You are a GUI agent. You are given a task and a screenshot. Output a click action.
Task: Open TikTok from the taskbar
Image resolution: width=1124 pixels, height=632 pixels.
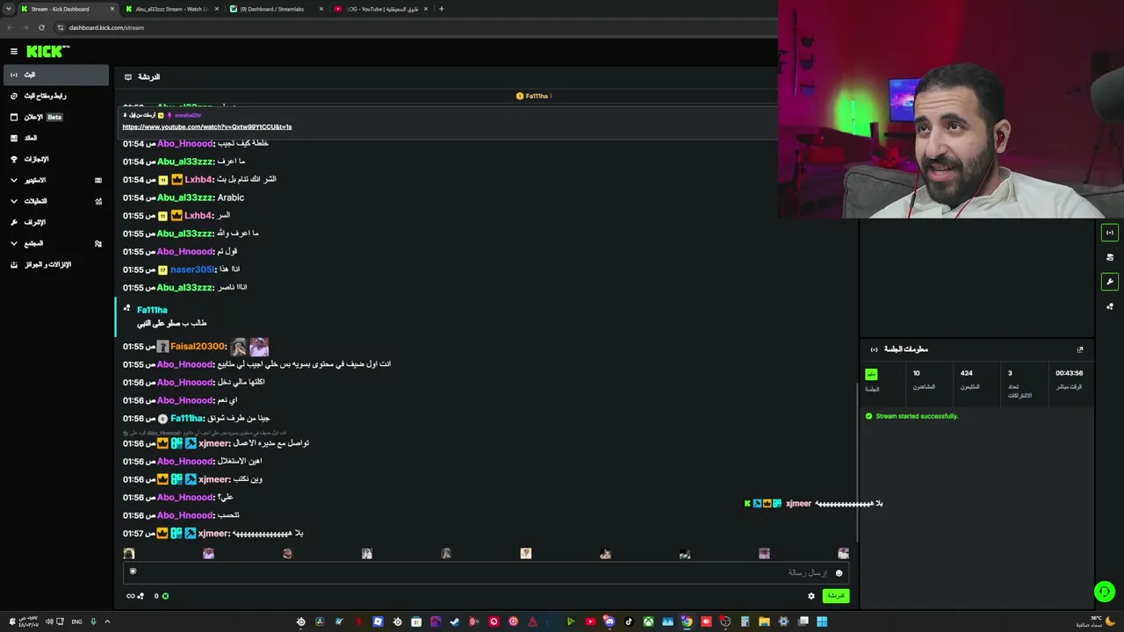click(x=629, y=621)
